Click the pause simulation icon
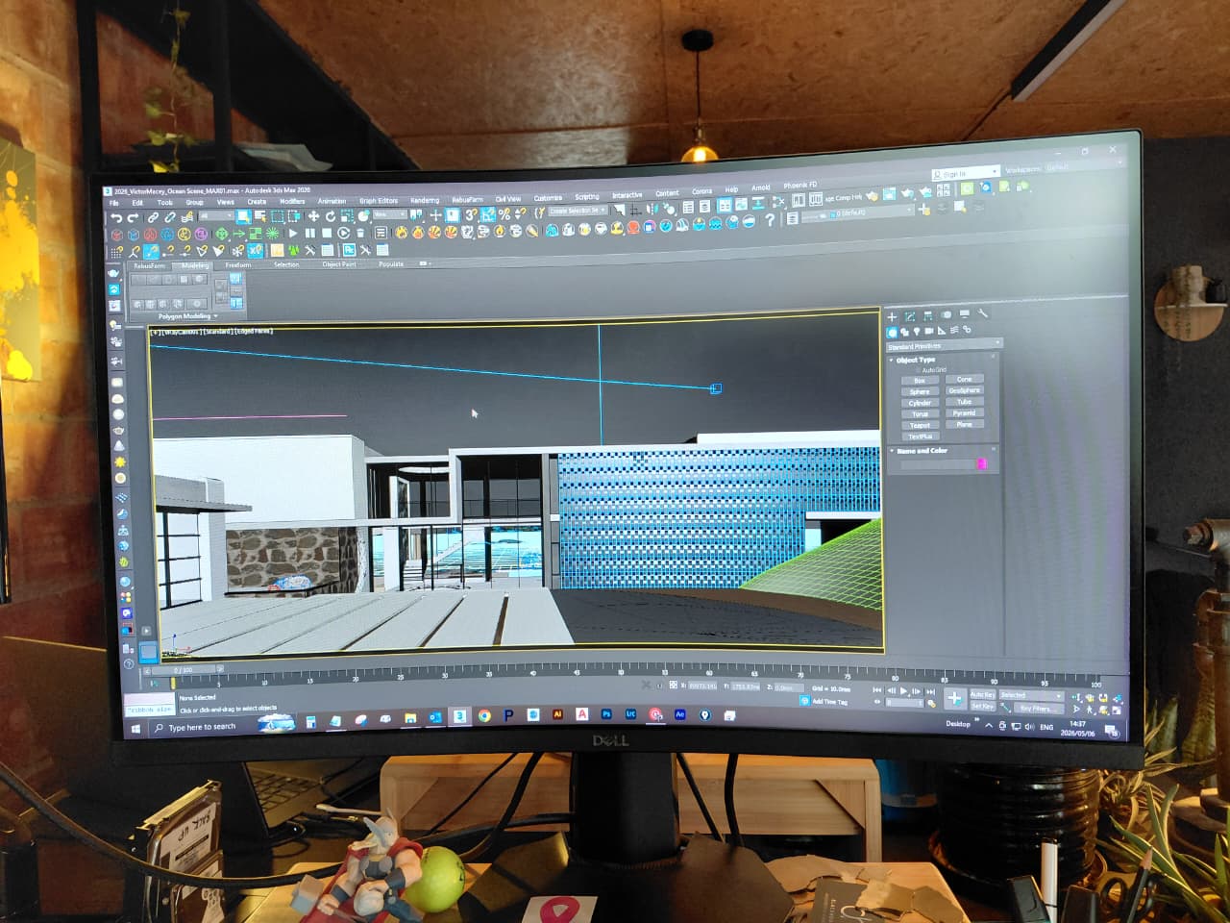Viewport: 1230px width, 923px height. coord(310,234)
